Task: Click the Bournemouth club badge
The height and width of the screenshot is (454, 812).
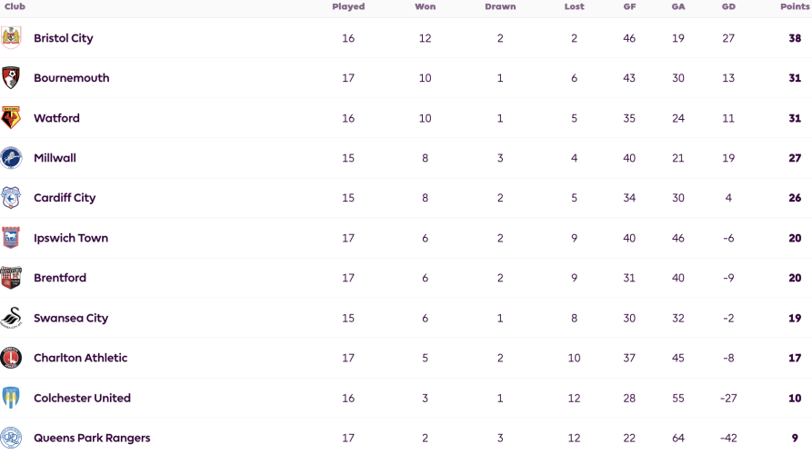Action: tap(11, 77)
